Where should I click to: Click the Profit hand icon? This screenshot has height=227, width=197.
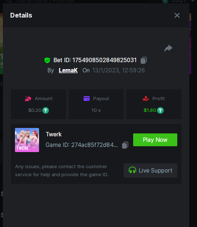pyautogui.click(x=146, y=99)
